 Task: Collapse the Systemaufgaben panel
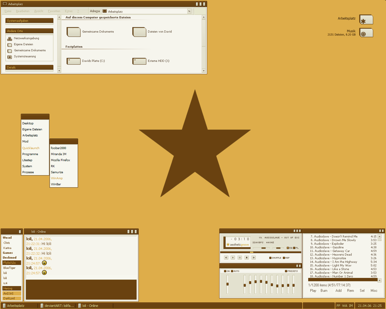tap(29, 21)
